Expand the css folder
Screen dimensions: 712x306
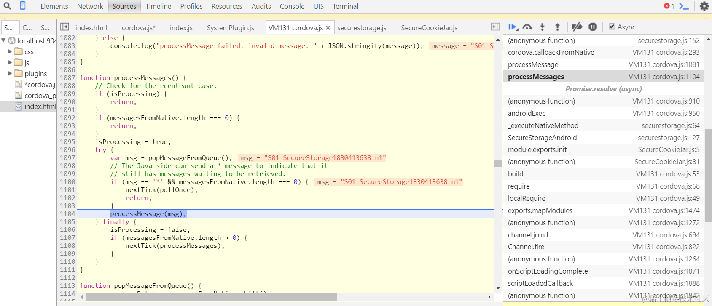[10, 51]
